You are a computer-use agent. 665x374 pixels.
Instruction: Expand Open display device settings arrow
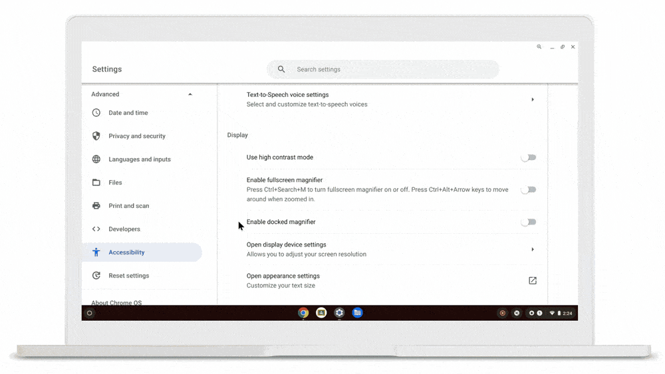[x=533, y=250]
